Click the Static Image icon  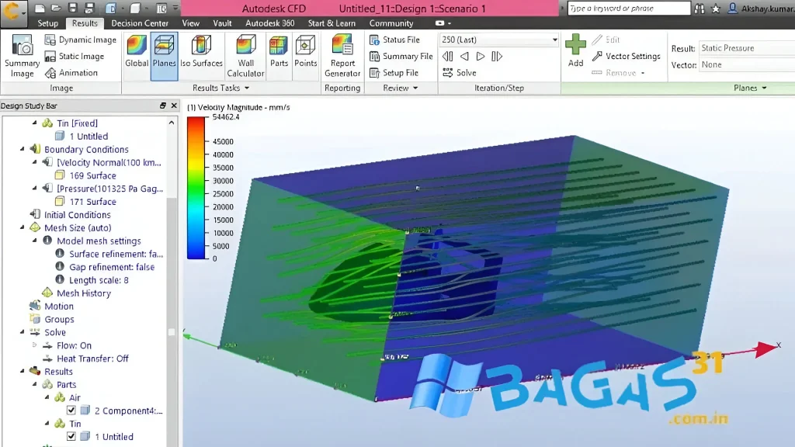pyautogui.click(x=50, y=56)
